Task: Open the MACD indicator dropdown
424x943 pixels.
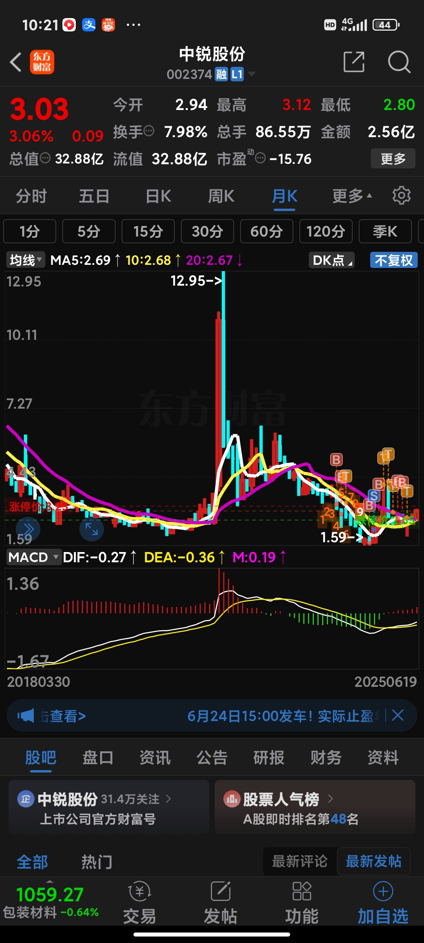Action: 34,557
